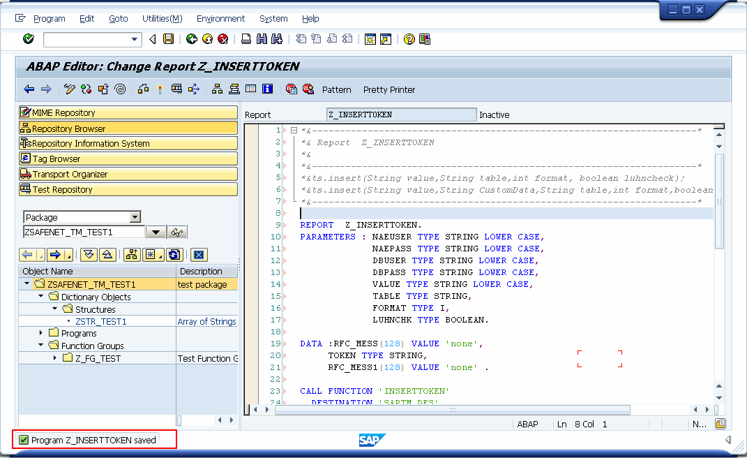Click the Where-Used List icon

tap(193, 89)
